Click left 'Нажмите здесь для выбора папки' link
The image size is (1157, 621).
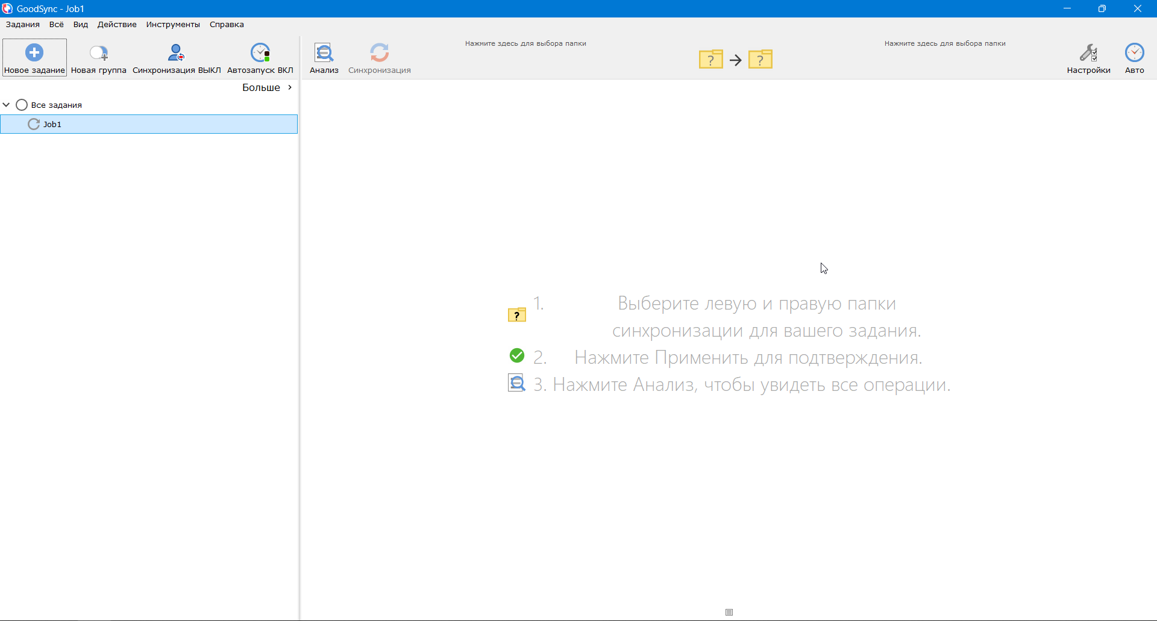[x=525, y=43]
